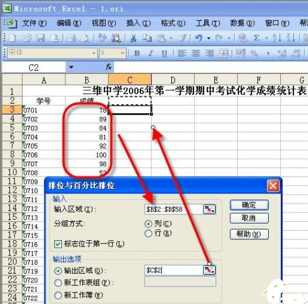Select the group by columns radio button

point(149,224)
